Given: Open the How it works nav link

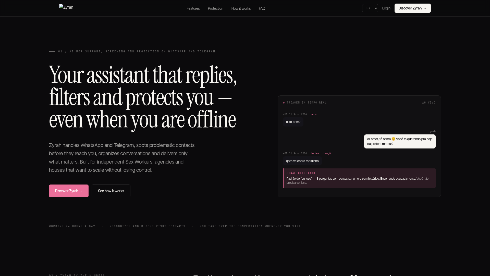Looking at the screenshot, I should [x=241, y=8].
